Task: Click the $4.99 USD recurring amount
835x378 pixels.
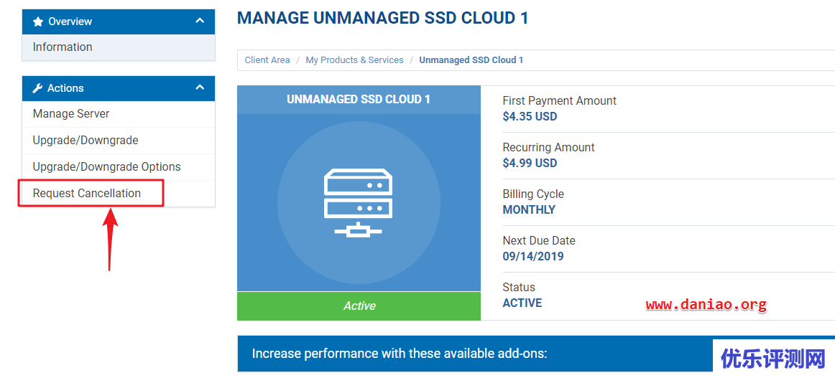Action: click(x=530, y=163)
